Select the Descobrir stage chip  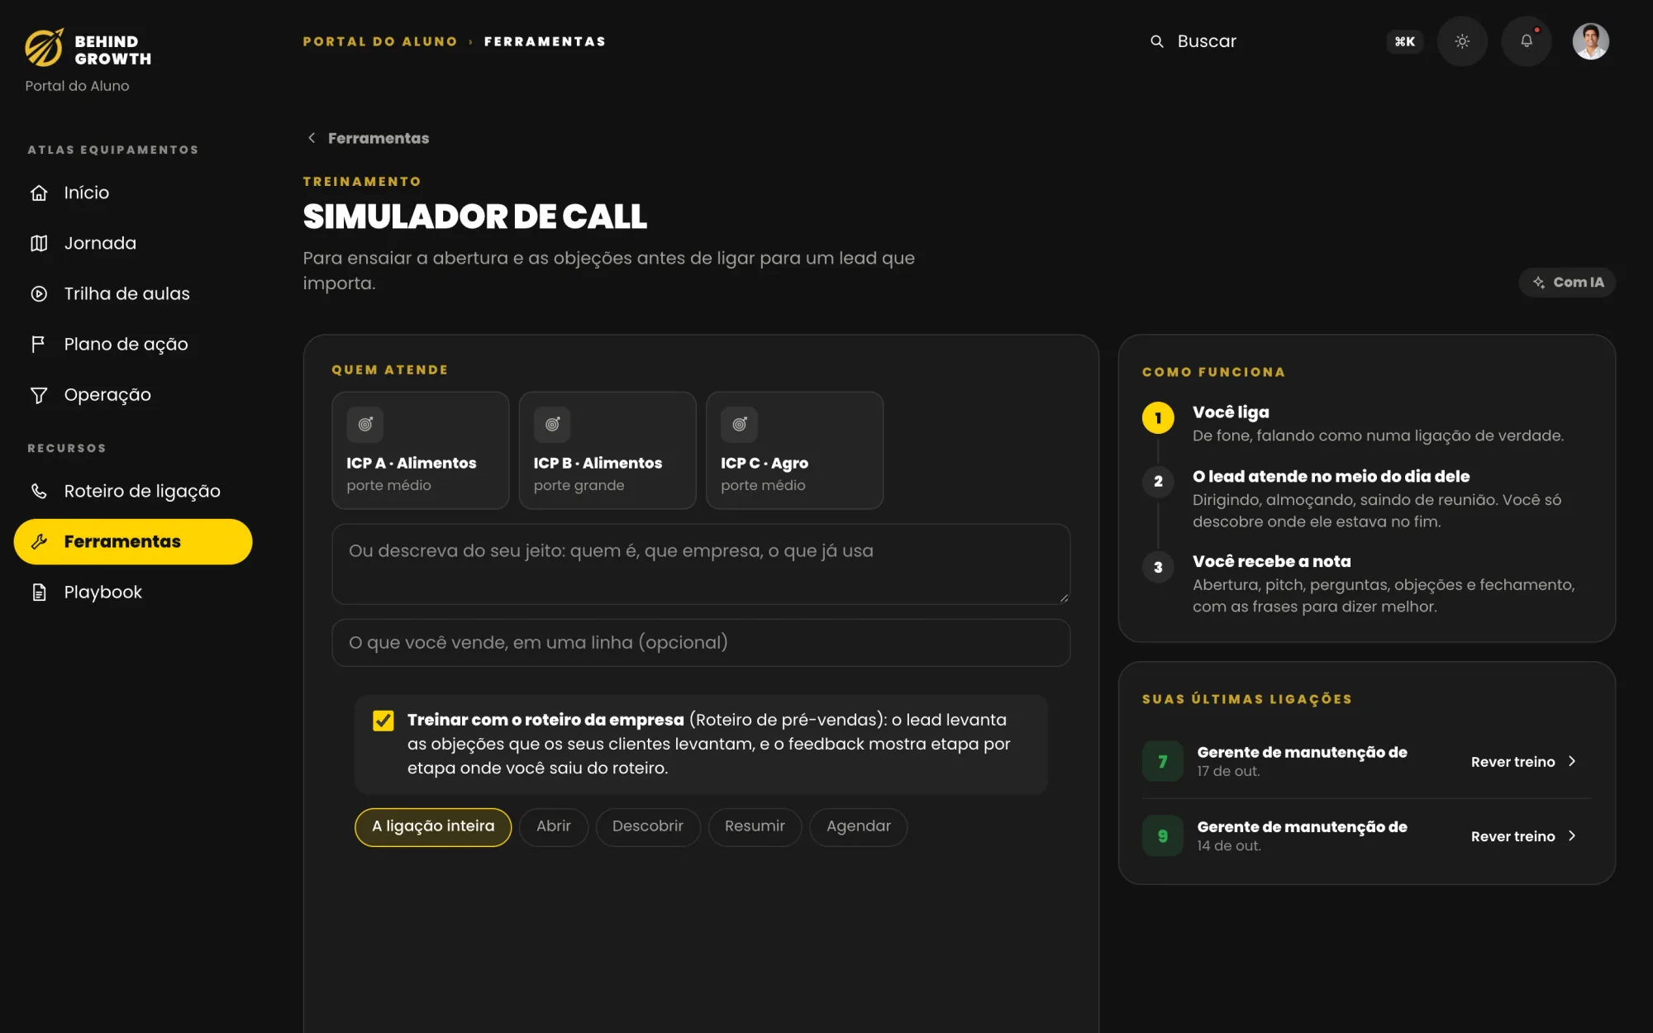(648, 826)
